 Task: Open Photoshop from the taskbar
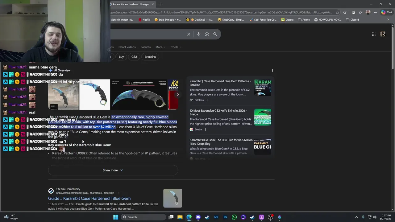[225, 217]
